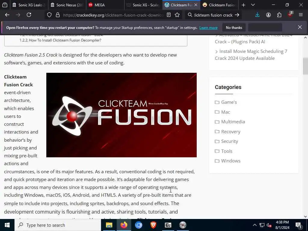Open Learn more link in notification
This screenshot has width=308, height=231.
point(208,28)
